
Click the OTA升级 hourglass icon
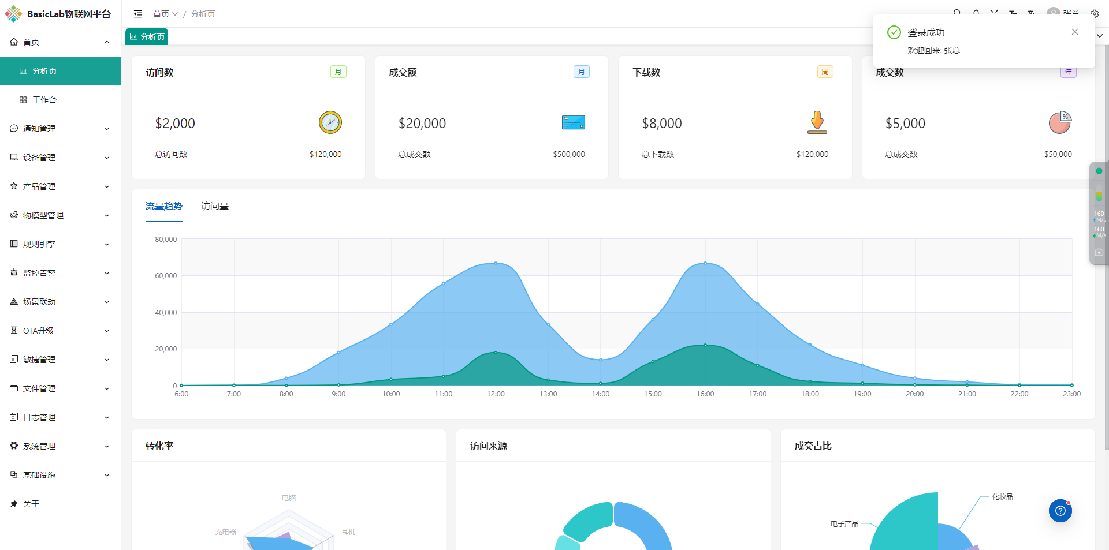tap(14, 330)
